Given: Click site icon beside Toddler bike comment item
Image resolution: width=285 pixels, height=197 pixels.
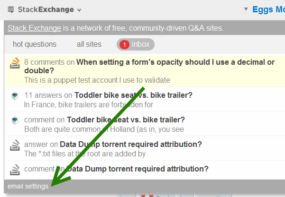Looking at the screenshot, I should tap(14, 120).
